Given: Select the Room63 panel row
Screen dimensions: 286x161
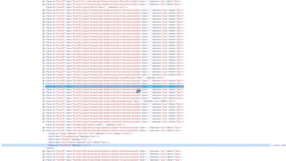Looking at the screenshot, I should [x=114, y=75].
